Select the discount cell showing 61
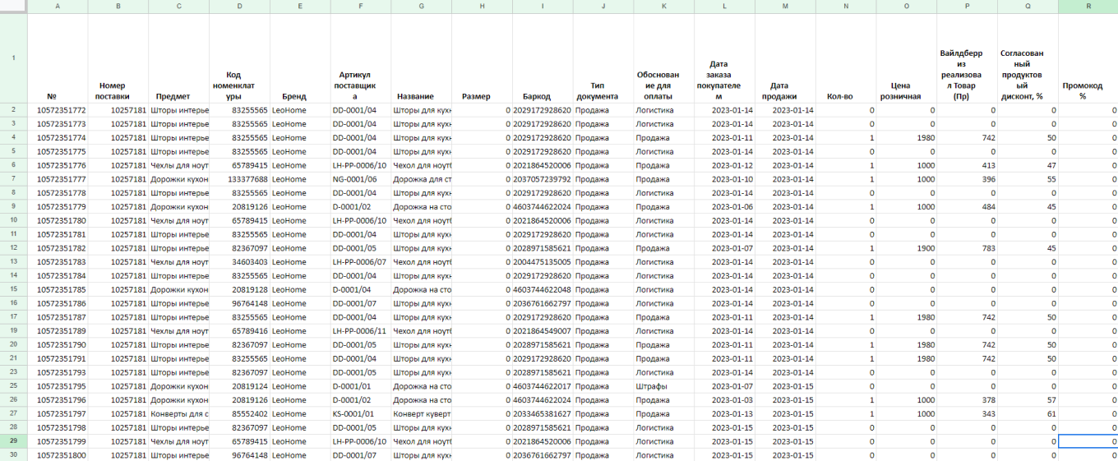 click(x=1028, y=413)
